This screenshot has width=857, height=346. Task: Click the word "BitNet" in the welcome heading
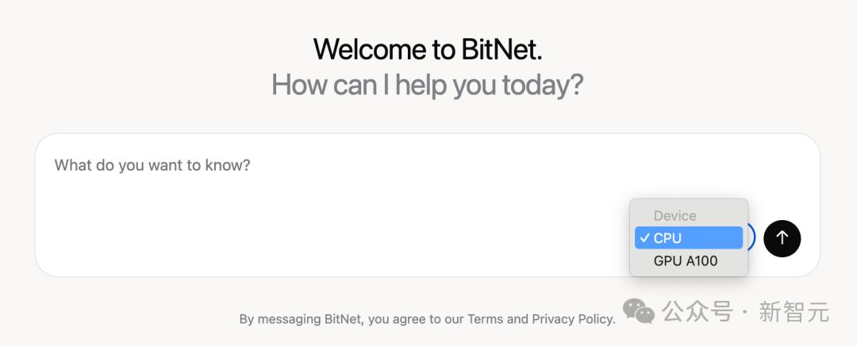coord(502,49)
